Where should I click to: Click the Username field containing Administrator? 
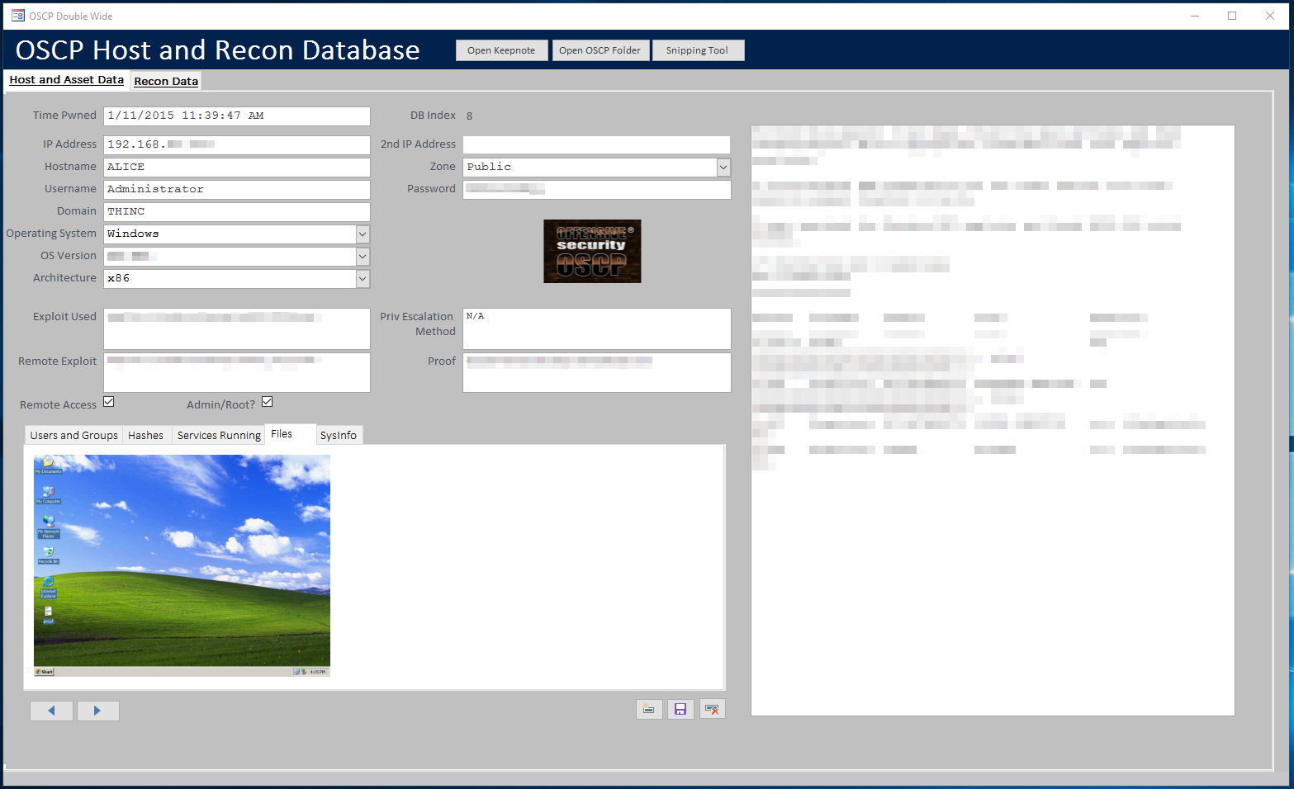coord(237,190)
